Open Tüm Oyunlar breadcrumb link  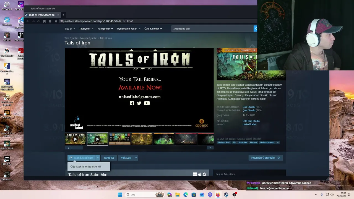pos(71,38)
